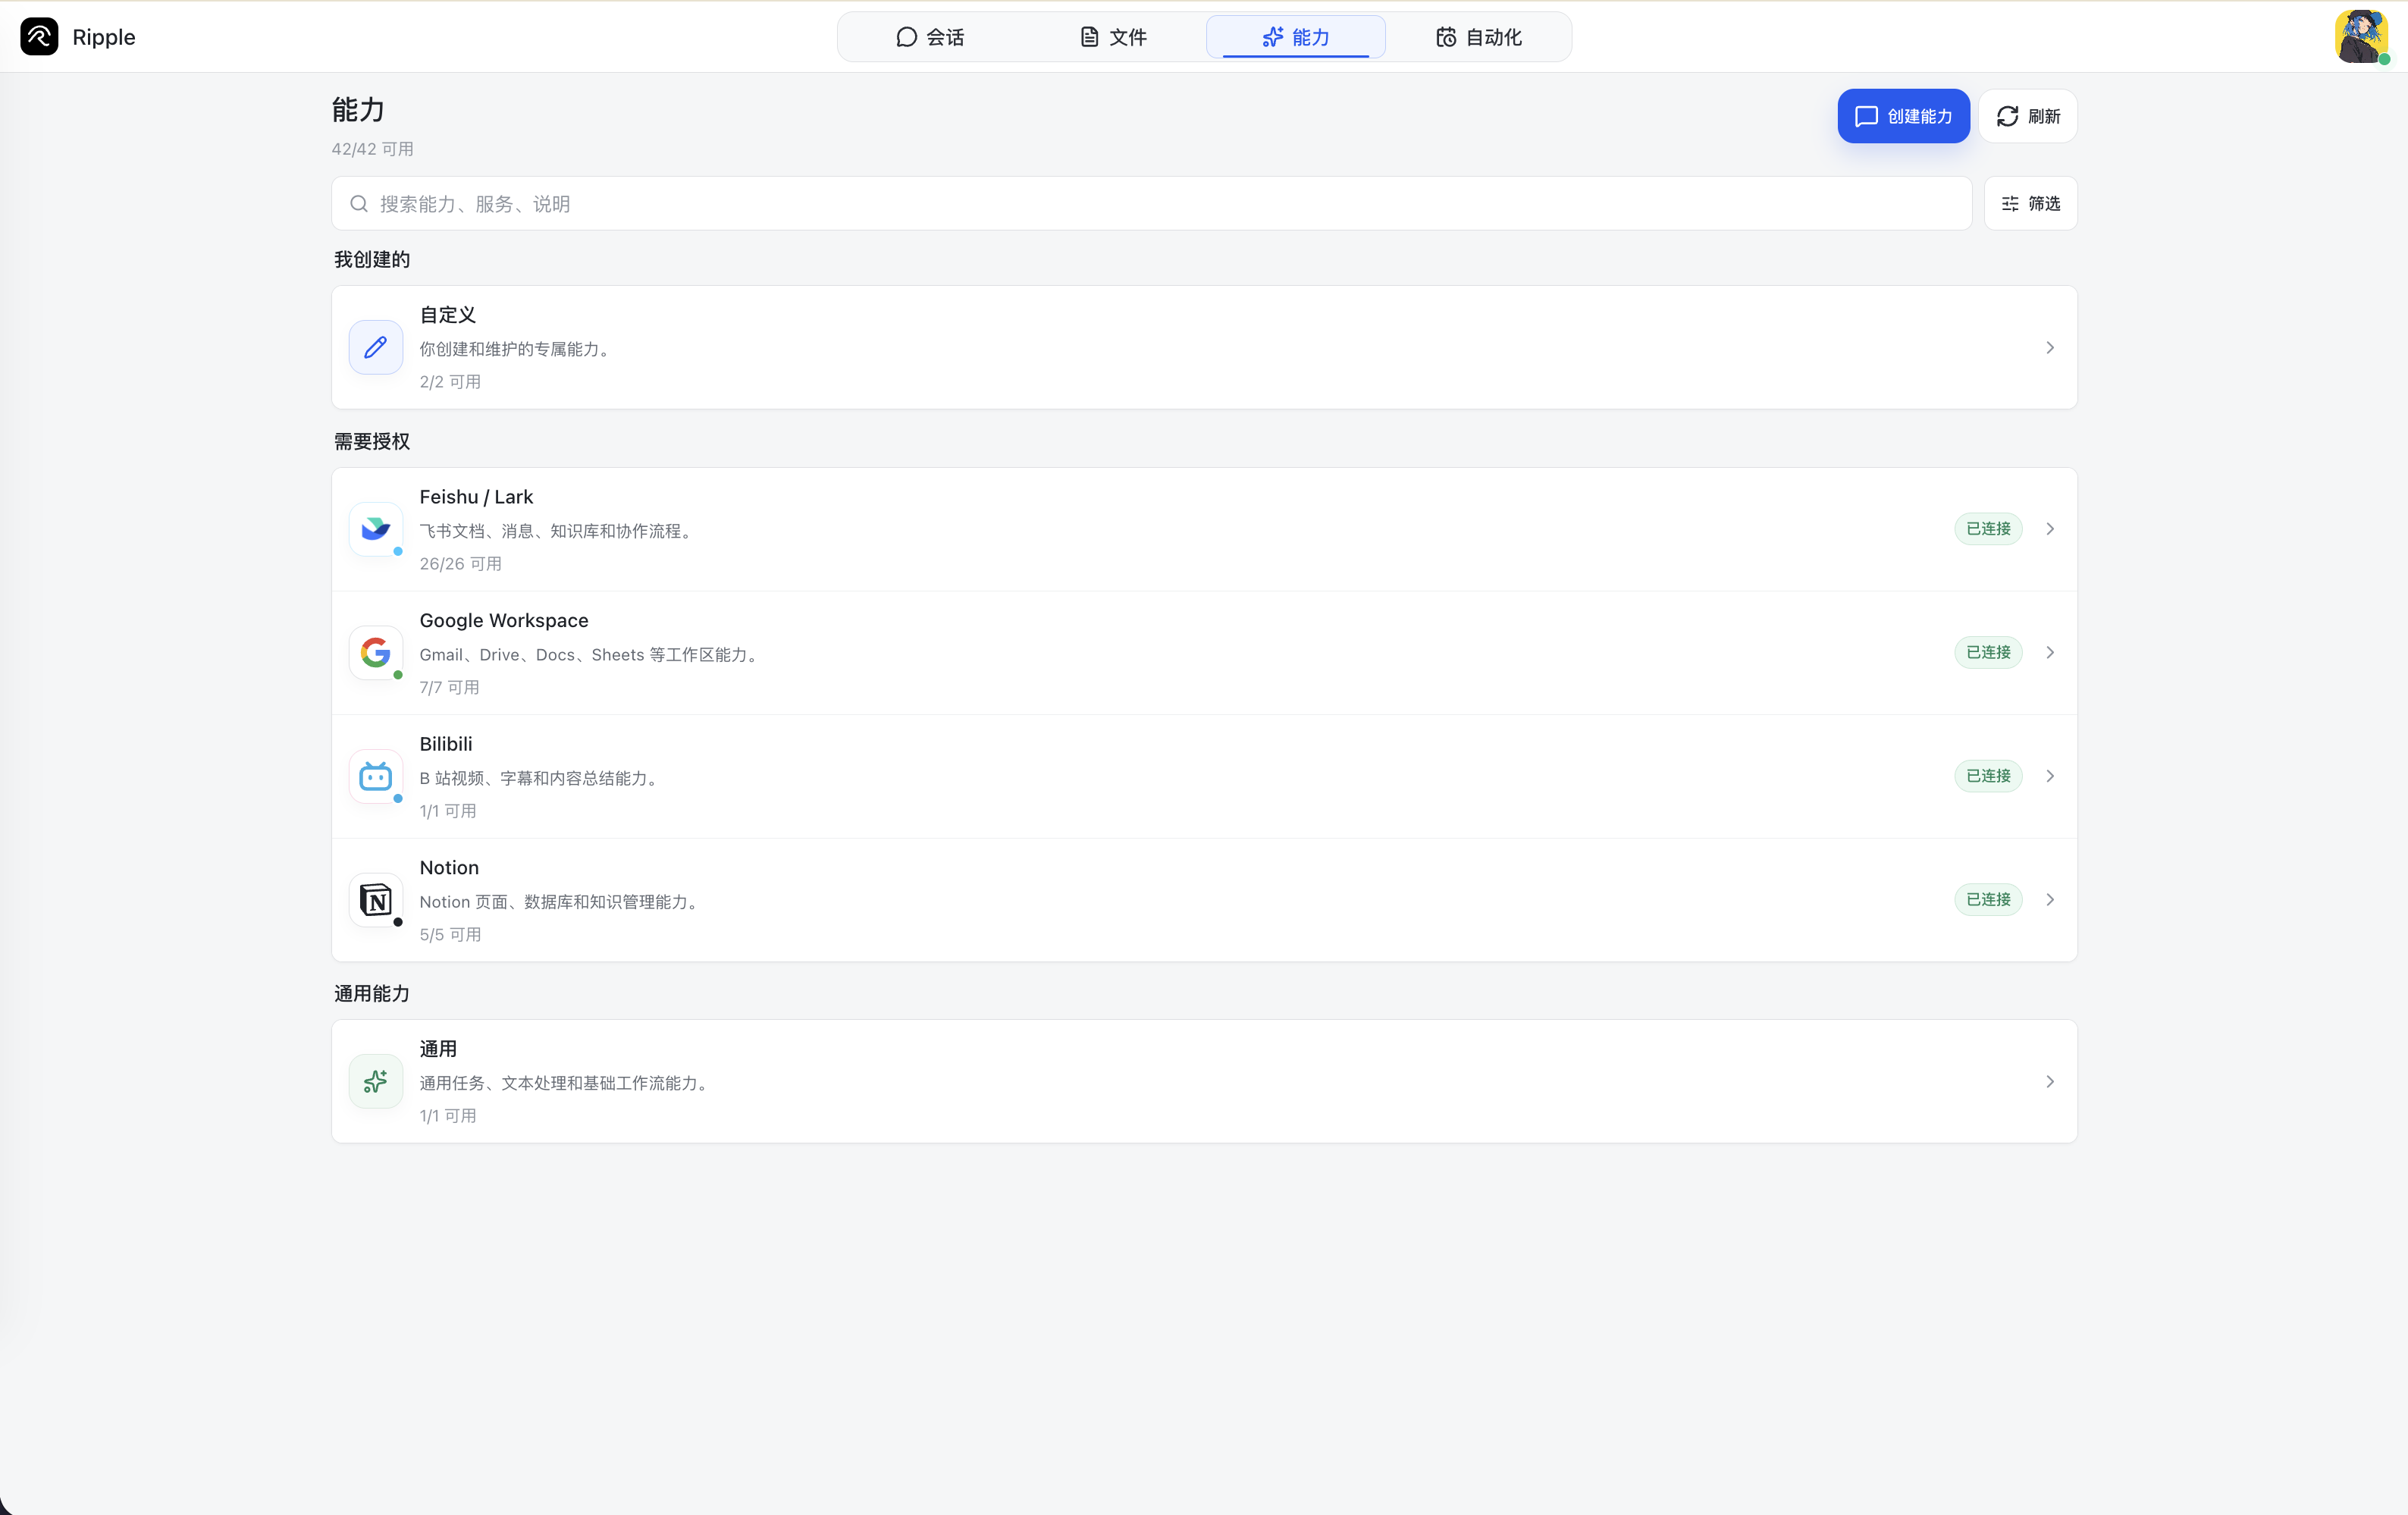Click description Gmail、Drive、Docs、Sheets 等工作区能力。

click(x=591, y=655)
